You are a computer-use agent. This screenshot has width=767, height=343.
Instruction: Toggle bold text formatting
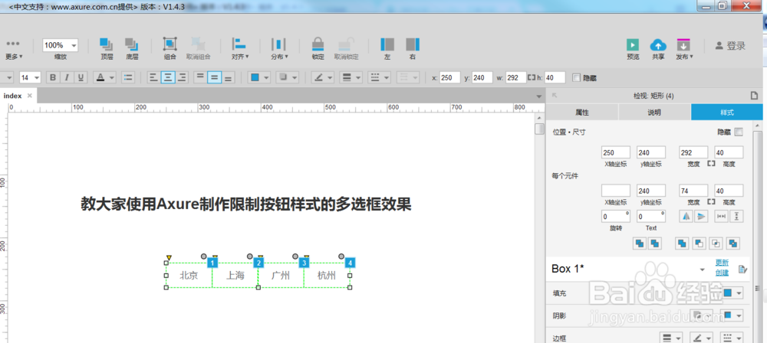coord(54,77)
